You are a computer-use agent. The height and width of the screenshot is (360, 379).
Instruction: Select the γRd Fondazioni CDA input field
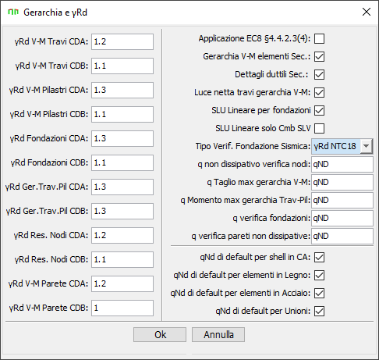pyautogui.click(x=122, y=138)
